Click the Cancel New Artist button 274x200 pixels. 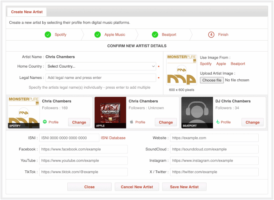tap(137, 187)
